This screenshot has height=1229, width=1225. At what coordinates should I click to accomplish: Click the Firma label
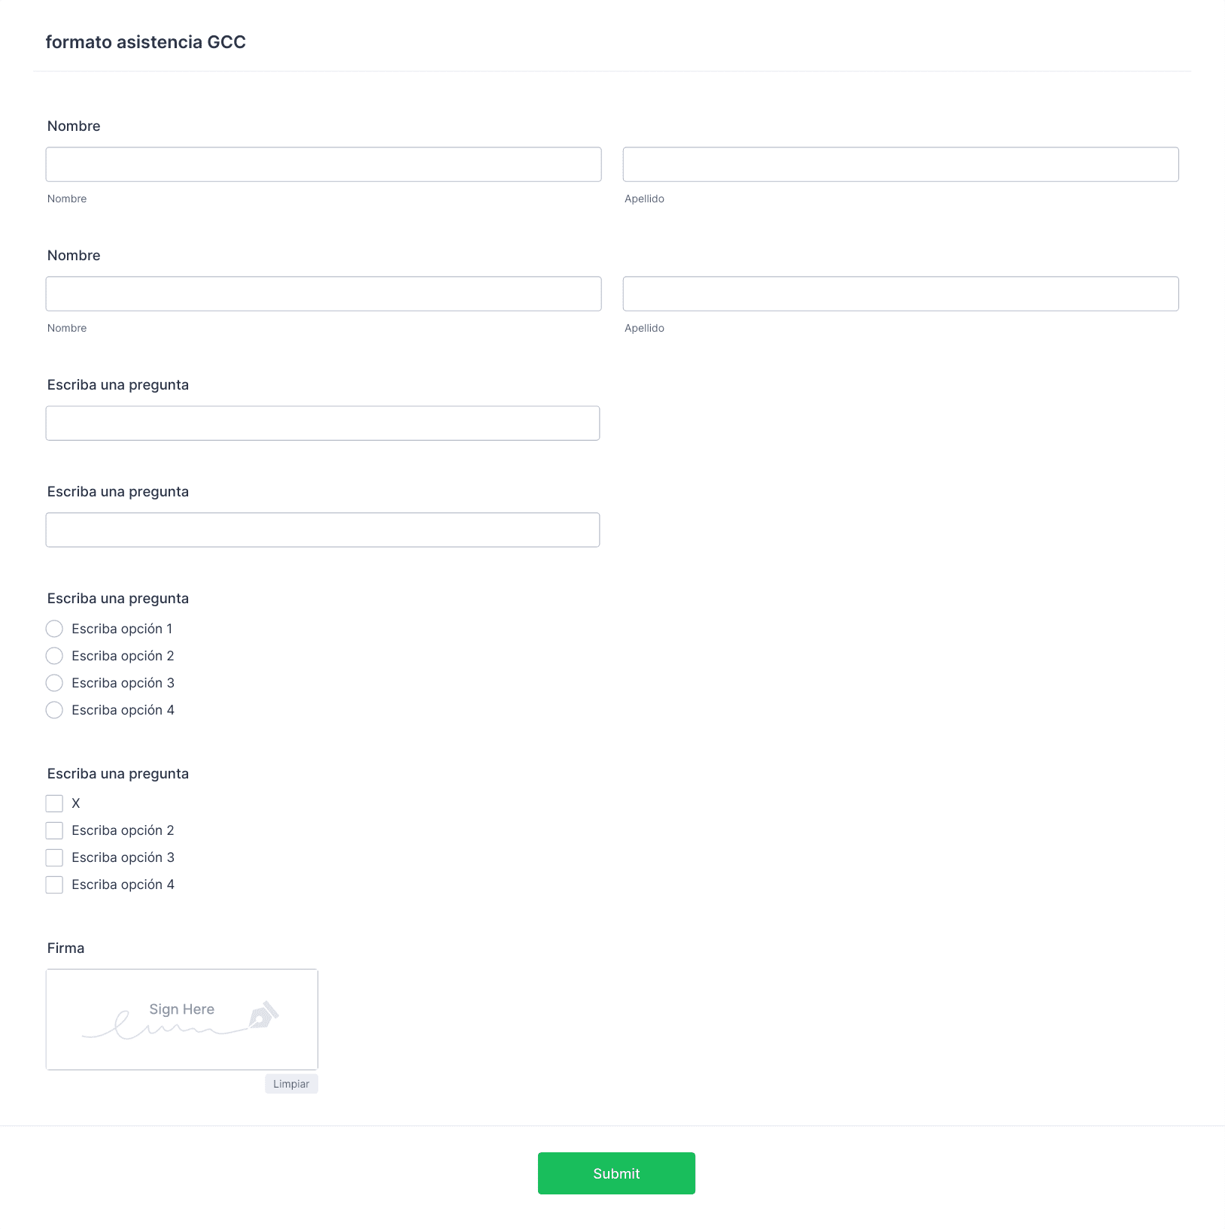click(65, 948)
